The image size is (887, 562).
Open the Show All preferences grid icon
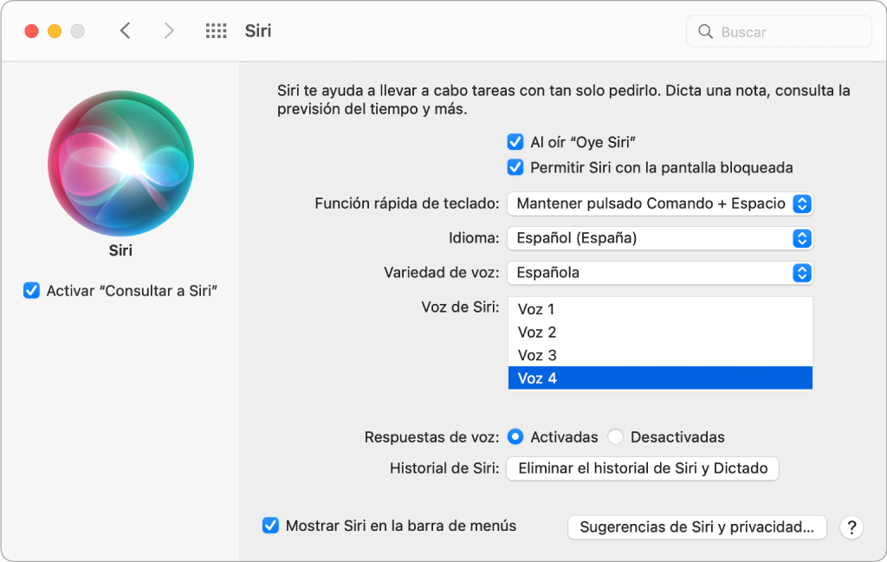[x=215, y=30]
